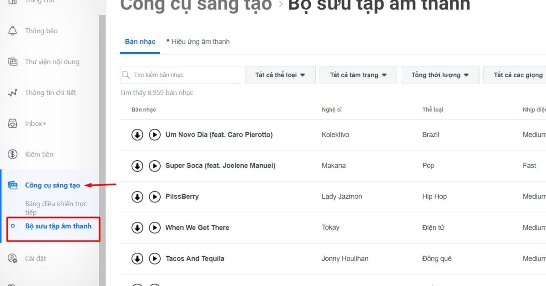546x286 pixels.
Task: Select the Bản nhạc tab
Action: 140,42
